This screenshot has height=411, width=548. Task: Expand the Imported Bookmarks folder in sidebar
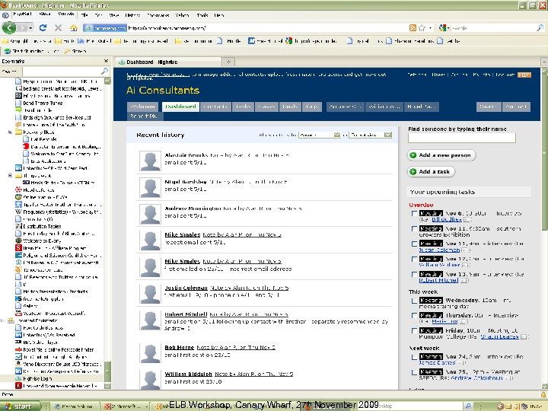tap(3, 320)
